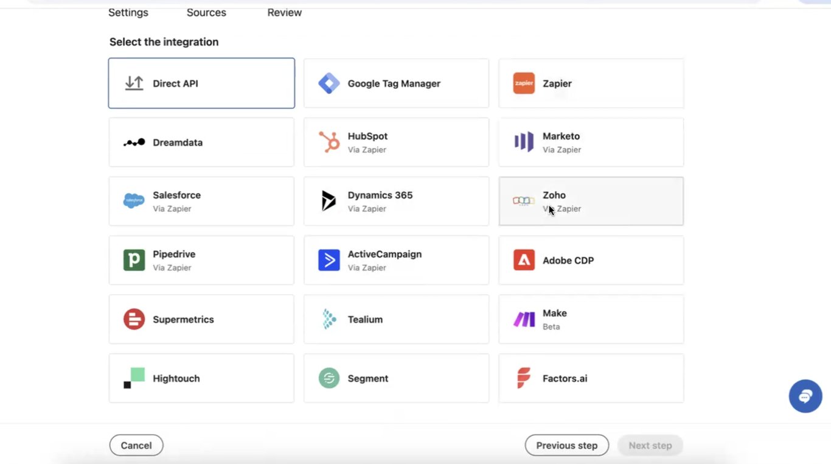Click the Next step button
The height and width of the screenshot is (464, 831).
pos(650,445)
